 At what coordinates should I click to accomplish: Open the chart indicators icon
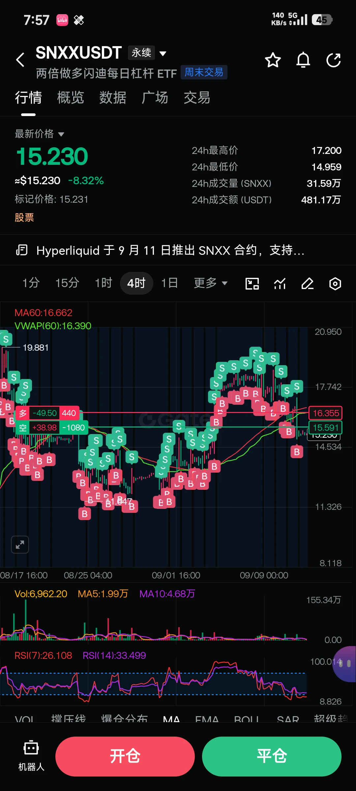(280, 283)
